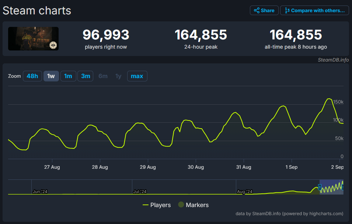Choose the 3m zoom option
This screenshot has width=352, height=224.
click(86, 76)
